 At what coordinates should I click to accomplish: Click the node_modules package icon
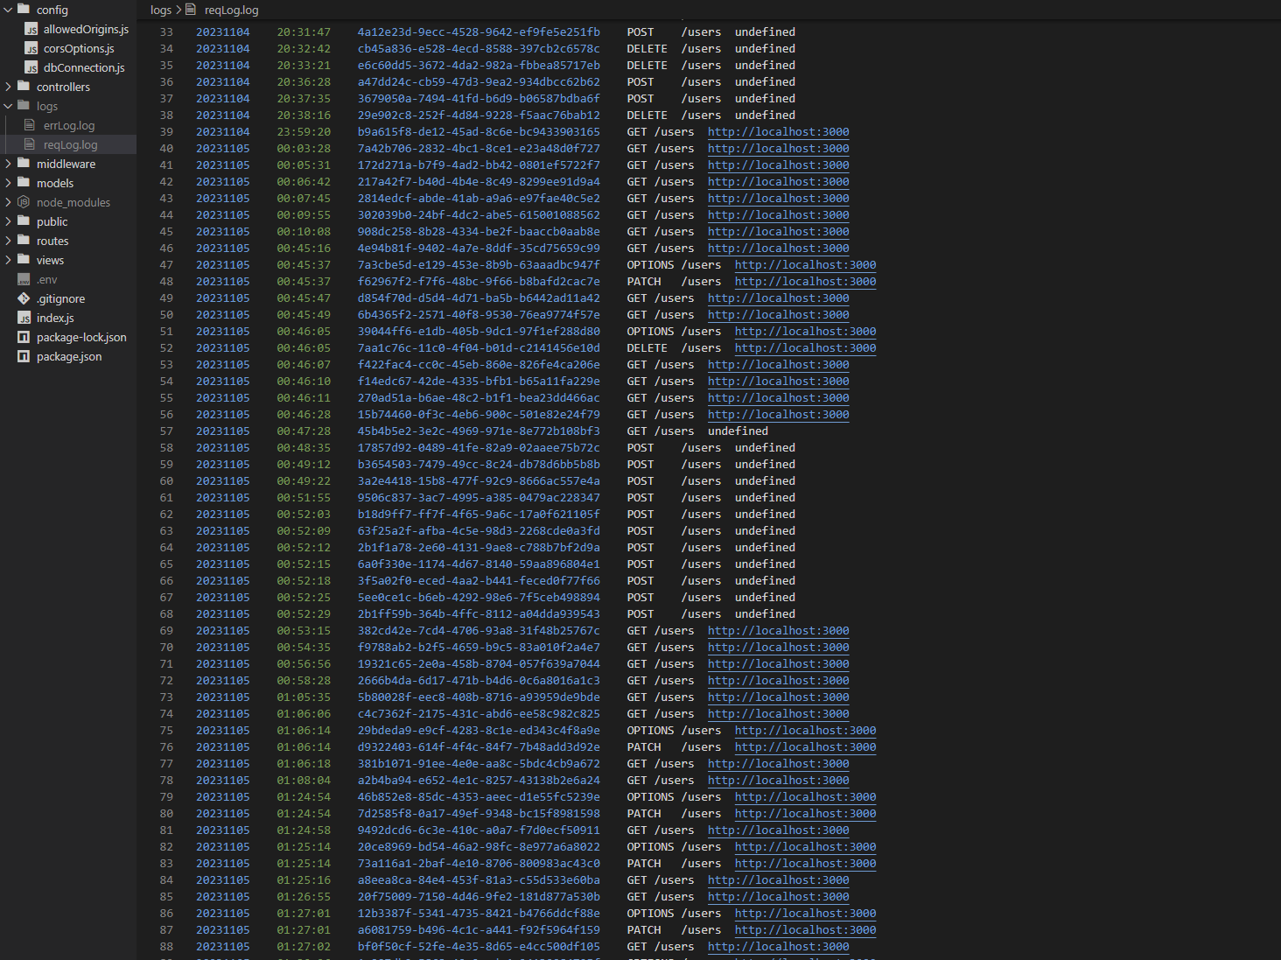click(x=24, y=202)
